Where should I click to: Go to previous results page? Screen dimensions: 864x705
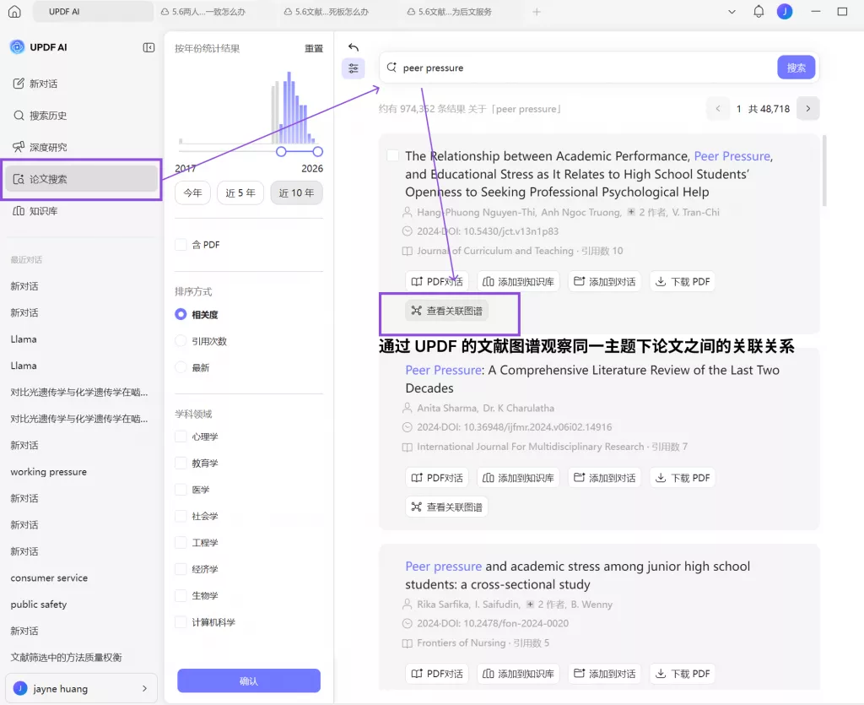[717, 109]
